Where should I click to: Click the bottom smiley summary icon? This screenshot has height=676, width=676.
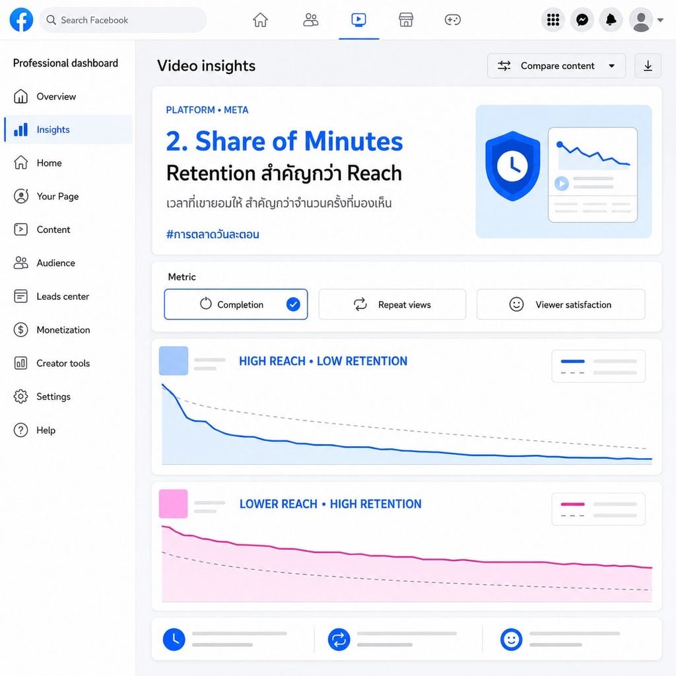click(x=512, y=639)
